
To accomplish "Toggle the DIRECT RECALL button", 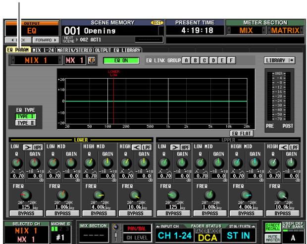I will (272, 227).
